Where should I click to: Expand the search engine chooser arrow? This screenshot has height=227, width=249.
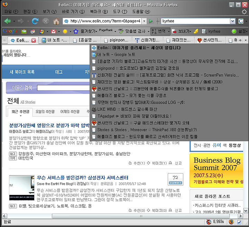[246, 21]
